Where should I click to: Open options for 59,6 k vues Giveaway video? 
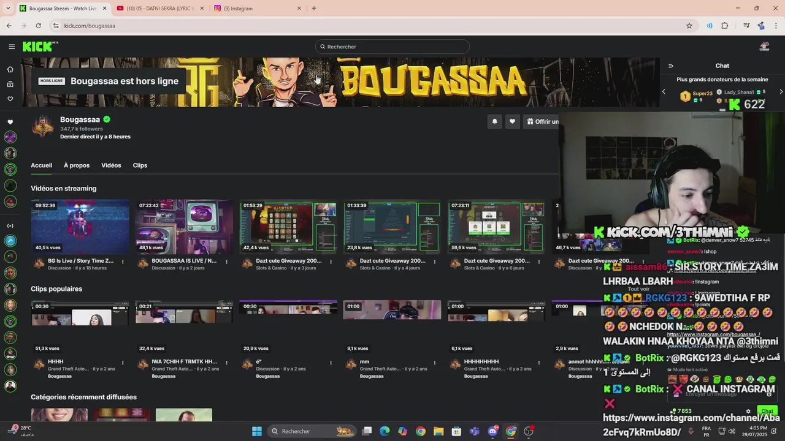pyautogui.click(x=539, y=262)
